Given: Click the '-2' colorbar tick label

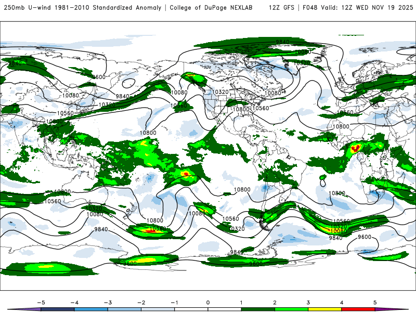Looking at the screenshot, I should [141, 303].
